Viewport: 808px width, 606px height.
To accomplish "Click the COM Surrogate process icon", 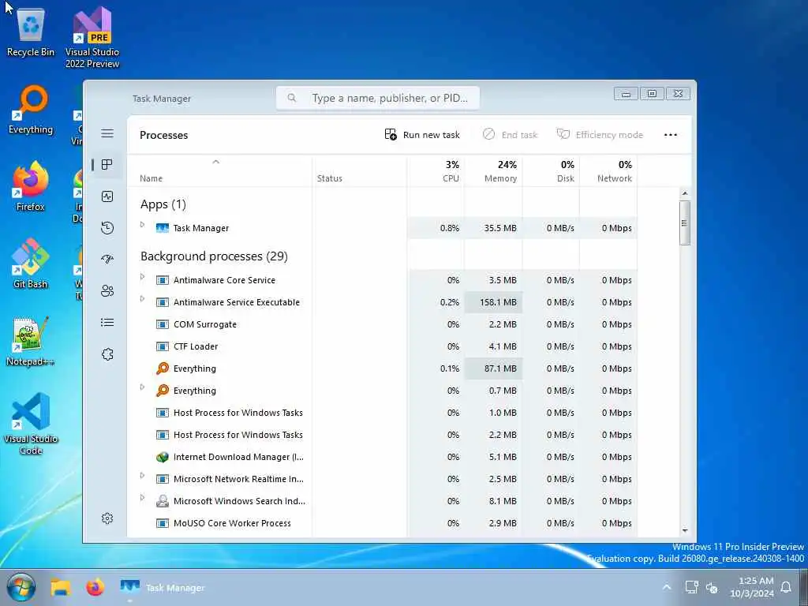I will coord(163,324).
